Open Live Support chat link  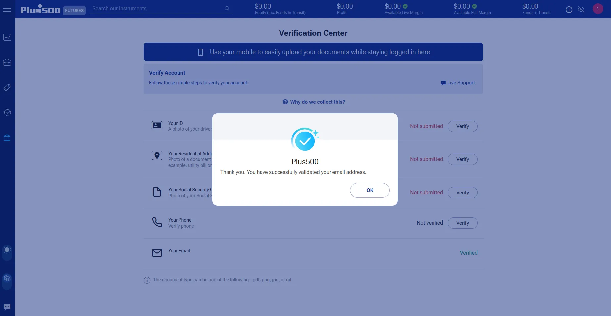coord(458,83)
